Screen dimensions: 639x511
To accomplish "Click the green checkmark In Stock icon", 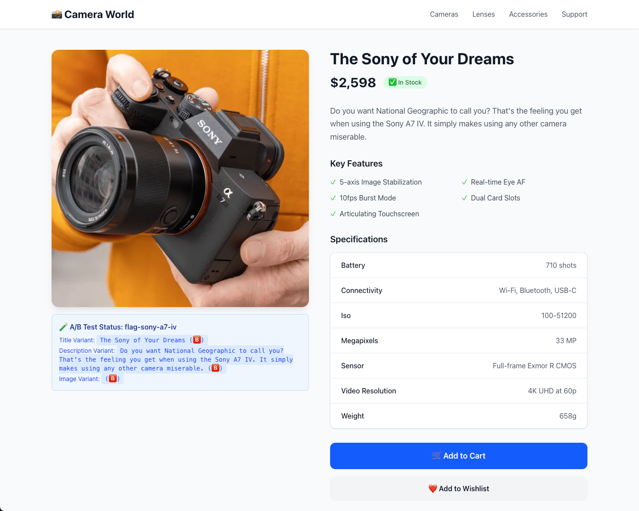I will [x=392, y=82].
